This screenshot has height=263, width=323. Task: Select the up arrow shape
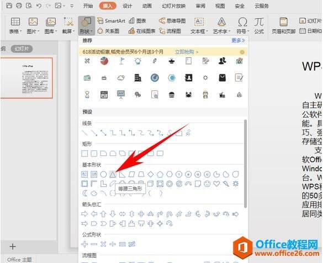pos(103,214)
